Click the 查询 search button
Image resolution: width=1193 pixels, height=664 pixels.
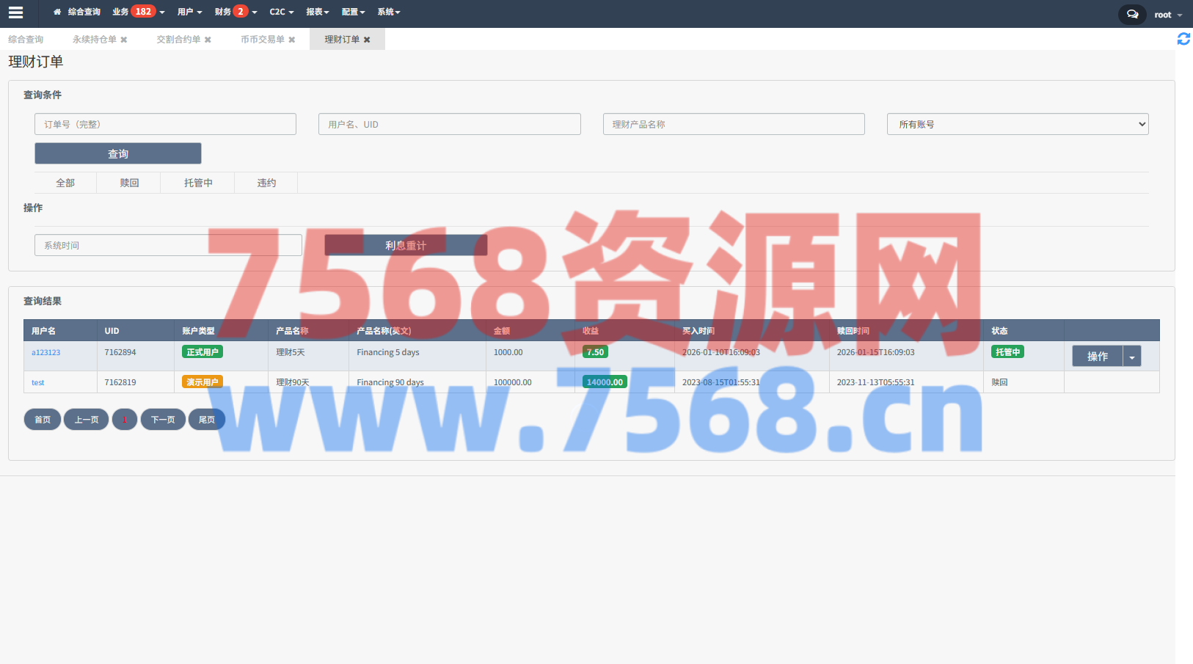point(118,153)
